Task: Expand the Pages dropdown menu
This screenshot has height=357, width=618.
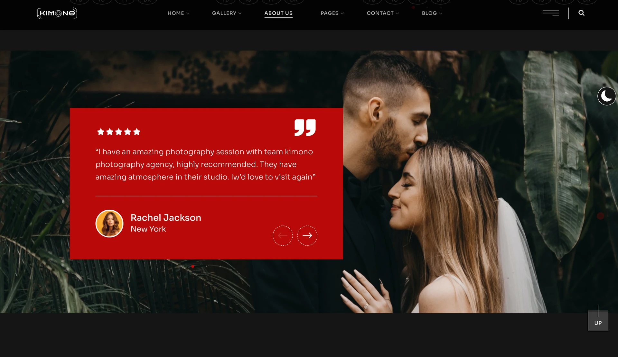Action: pos(332,13)
